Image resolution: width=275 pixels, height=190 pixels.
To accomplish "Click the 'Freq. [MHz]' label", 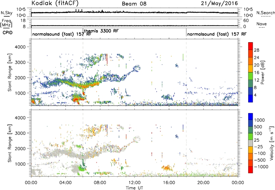I will pyautogui.click(x=6, y=23).
